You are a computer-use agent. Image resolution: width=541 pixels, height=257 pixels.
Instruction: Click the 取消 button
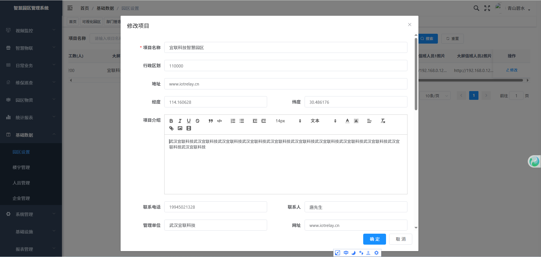click(400, 239)
